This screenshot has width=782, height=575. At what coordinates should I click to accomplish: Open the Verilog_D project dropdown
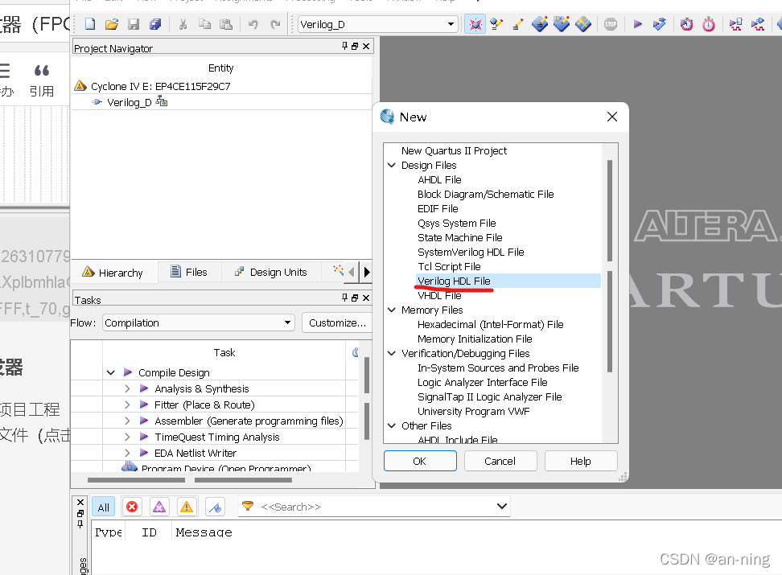click(451, 24)
